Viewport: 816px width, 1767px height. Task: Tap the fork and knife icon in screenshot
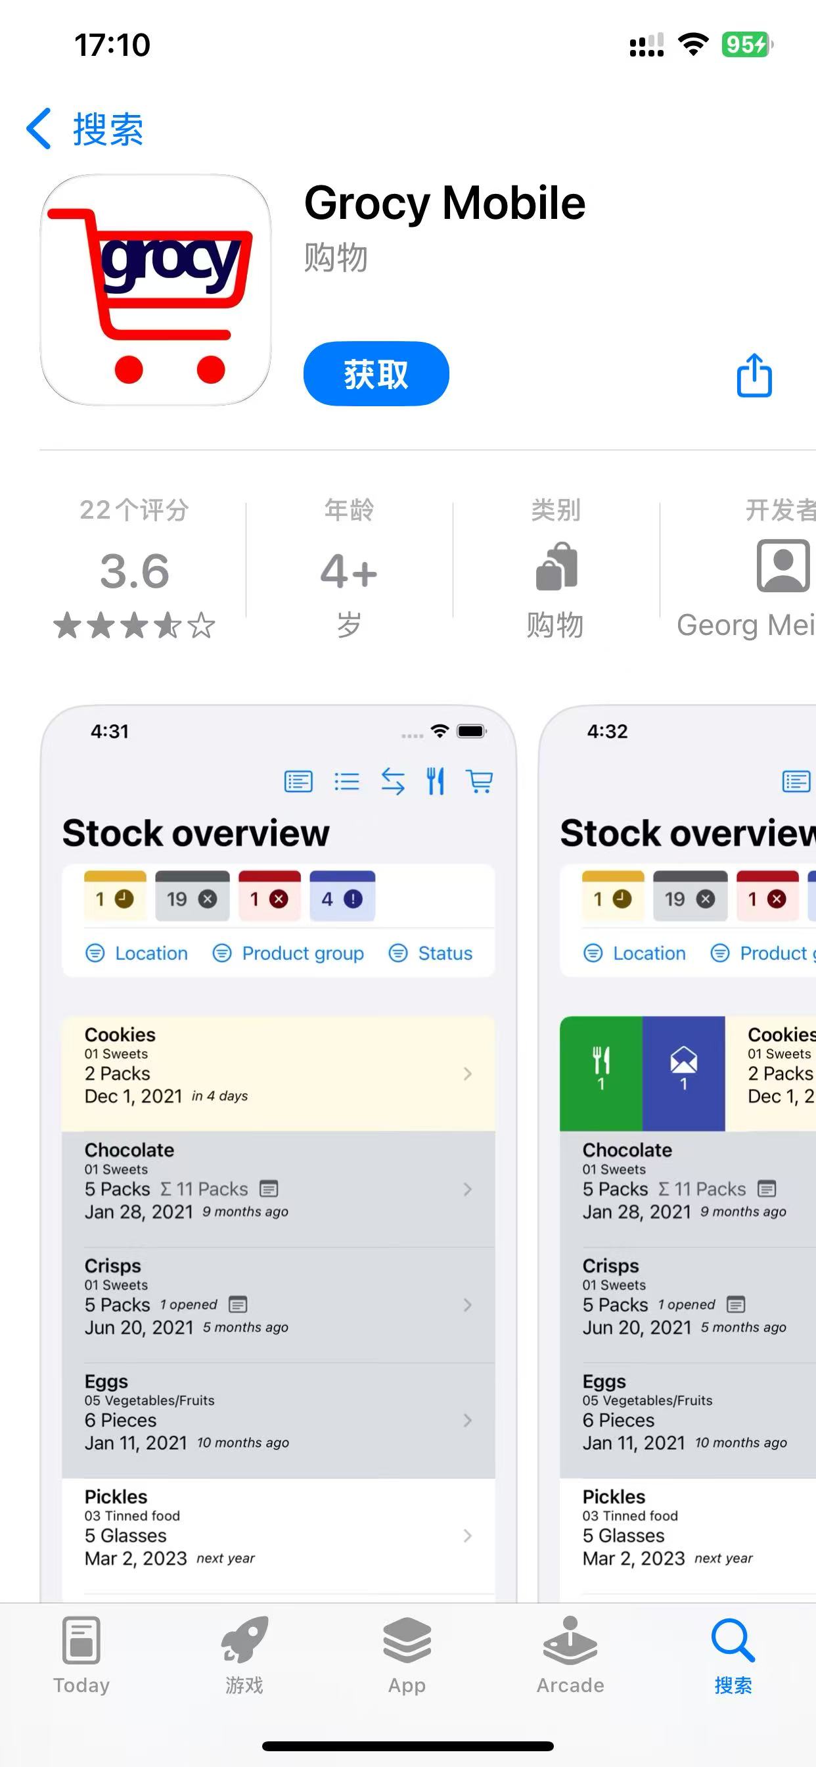[436, 782]
